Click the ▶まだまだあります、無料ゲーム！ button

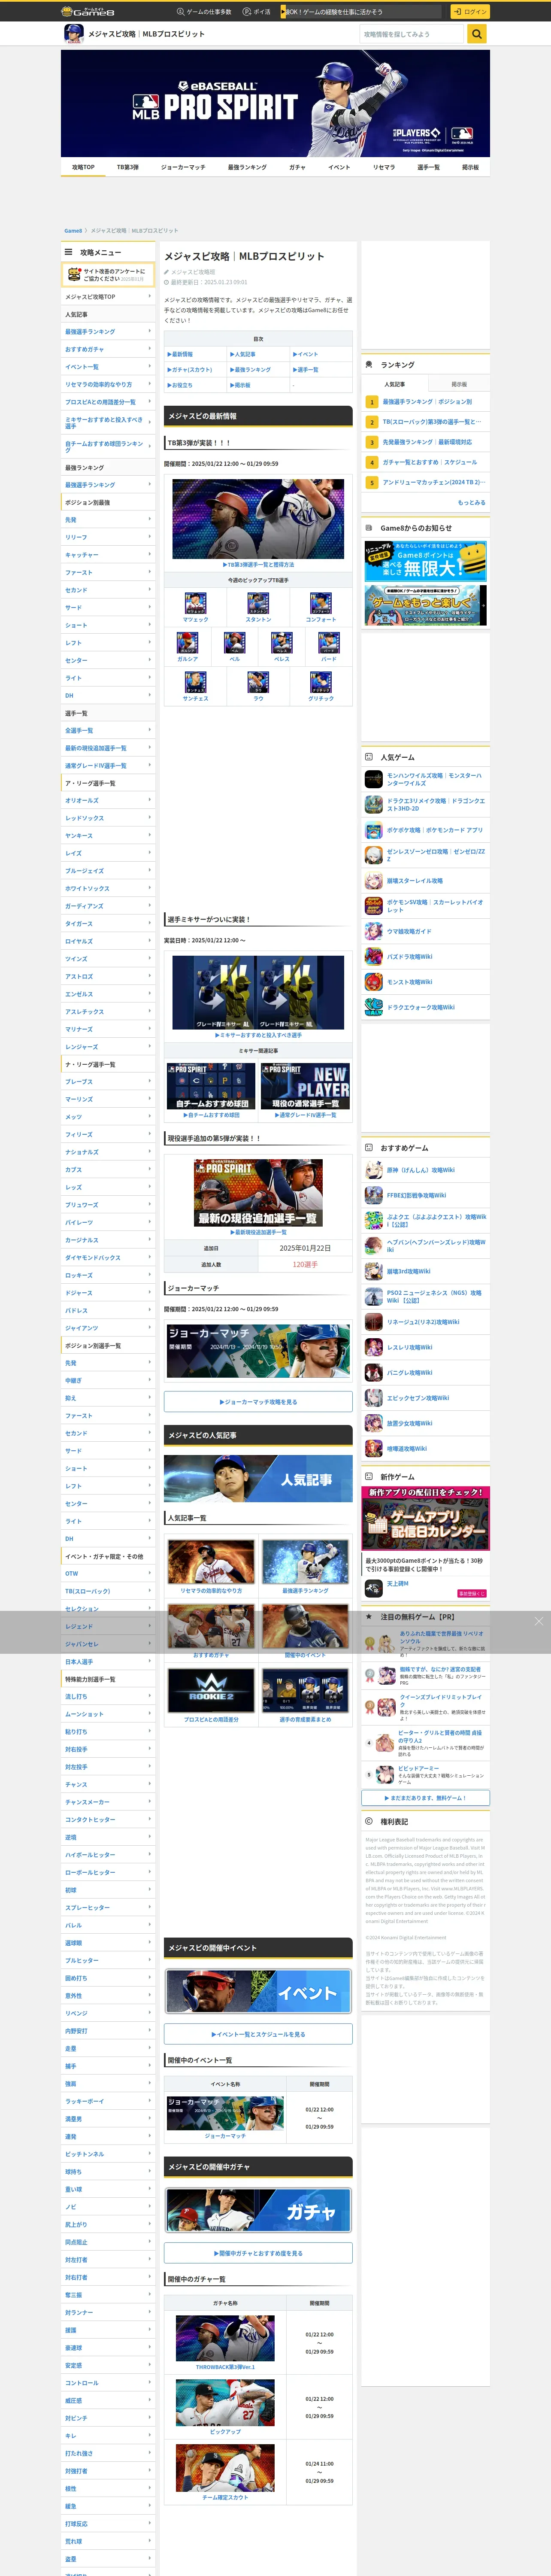tap(425, 1798)
